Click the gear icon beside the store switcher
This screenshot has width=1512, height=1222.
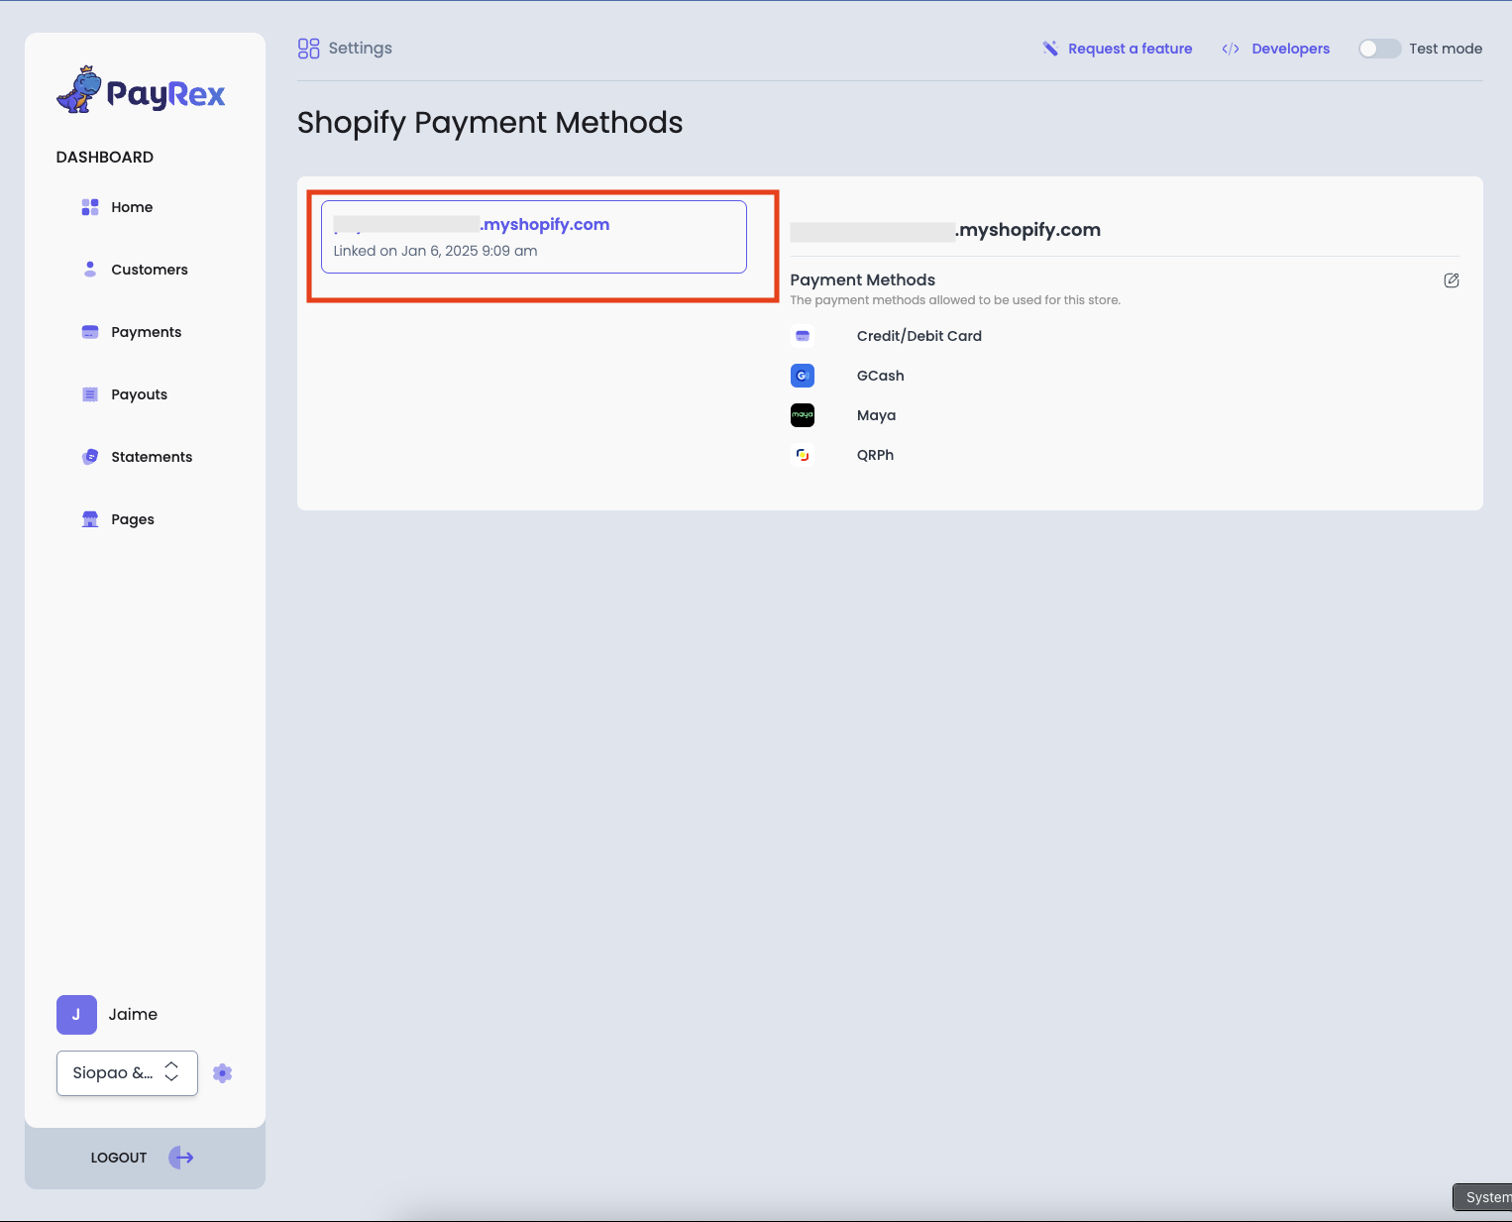pos(222,1072)
